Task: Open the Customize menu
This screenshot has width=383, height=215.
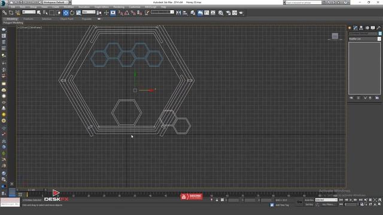Action: [135, 7]
